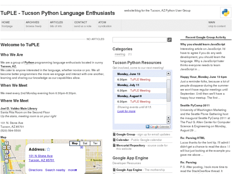Star the address in map info bubble
Viewport: 232px width, 174px height.
(x=49, y=149)
